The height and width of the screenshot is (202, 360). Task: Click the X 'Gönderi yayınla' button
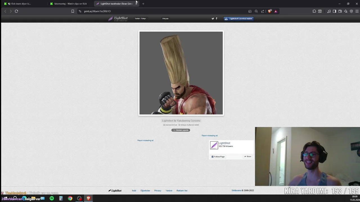tap(181, 130)
